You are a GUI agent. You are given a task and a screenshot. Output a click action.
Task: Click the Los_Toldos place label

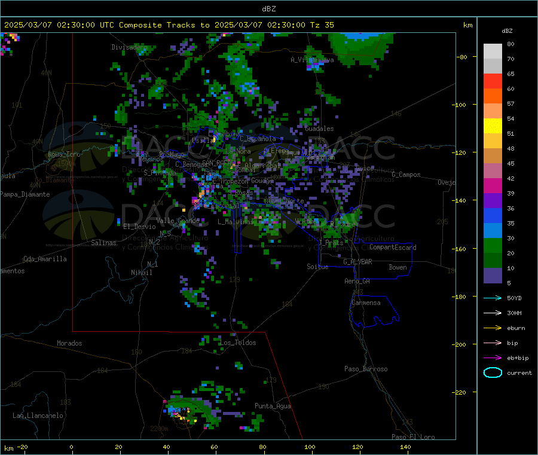(x=238, y=343)
